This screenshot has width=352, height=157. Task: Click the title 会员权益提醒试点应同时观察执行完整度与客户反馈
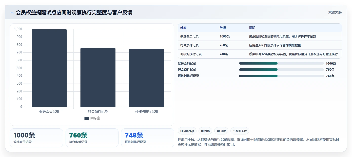point(74,13)
